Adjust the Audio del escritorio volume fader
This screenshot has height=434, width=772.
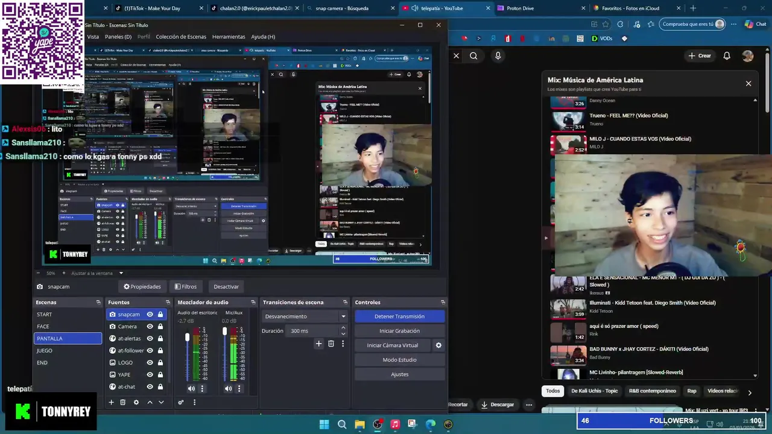[x=187, y=336]
